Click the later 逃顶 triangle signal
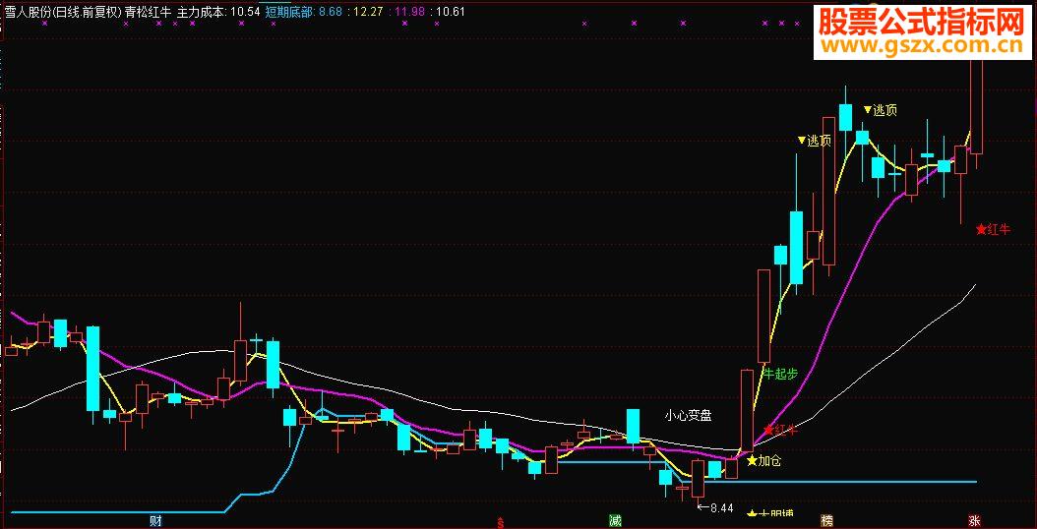The height and width of the screenshot is (529, 1037). tap(881, 110)
